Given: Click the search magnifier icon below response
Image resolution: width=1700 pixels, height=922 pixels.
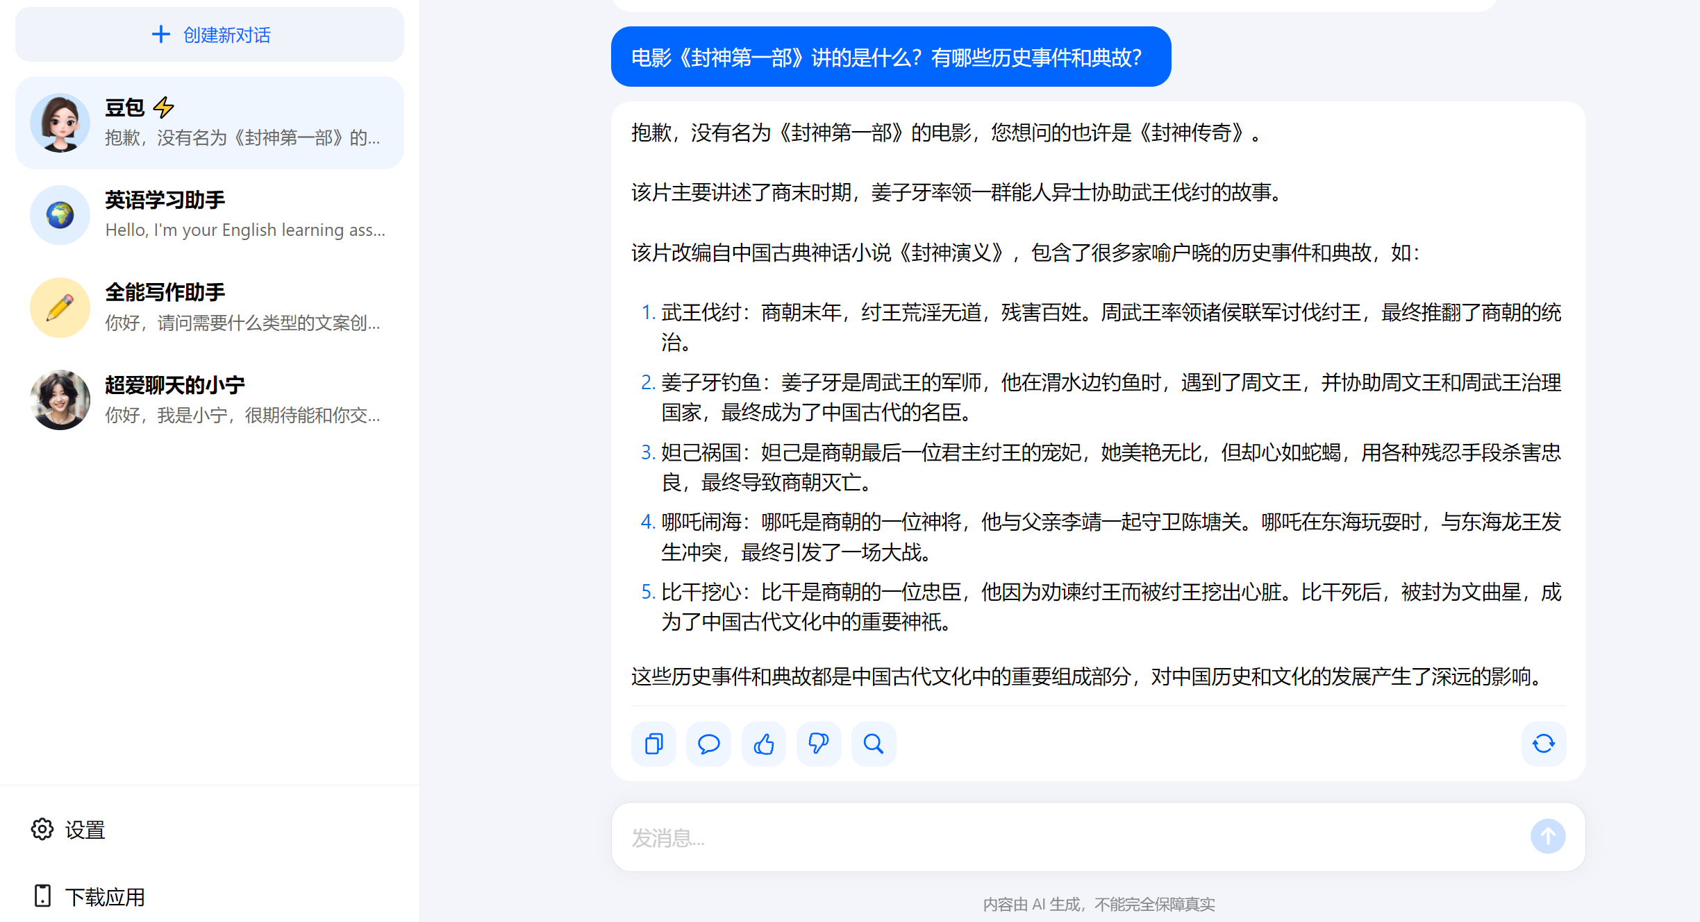Looking at the screenshot, I should pyautogui.click(x=874, y=744).
